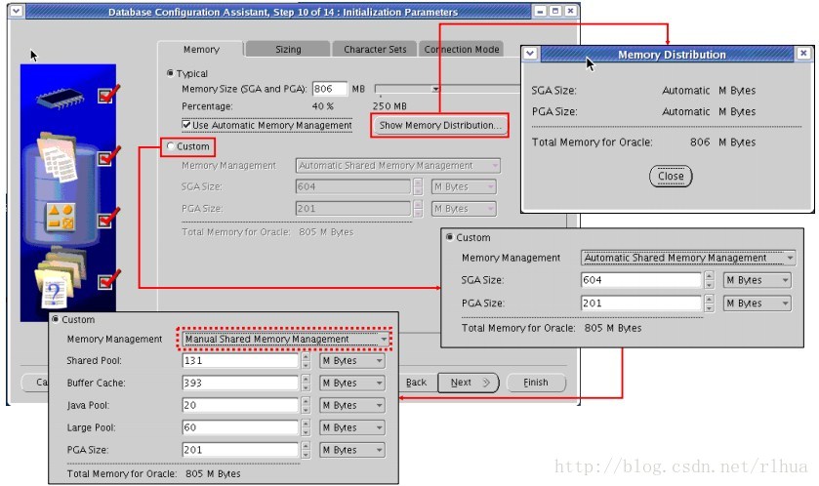The width and height of the screenshot is (819, 486).
Task: Open M Bytes dropdown for Java Pool
Action: (351, 406)
